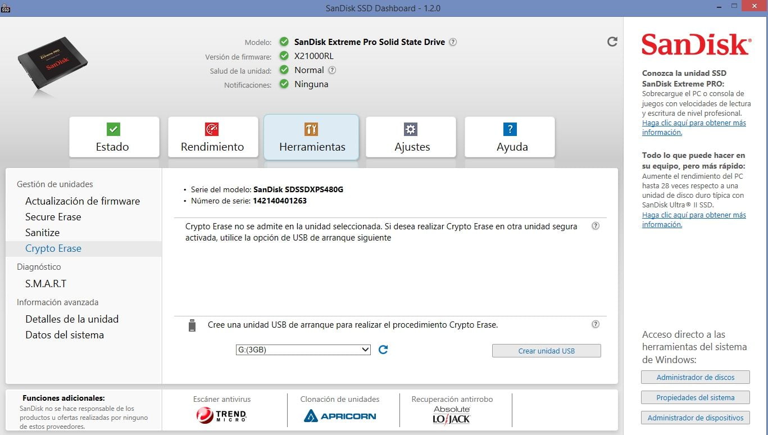Click firmware version X21000RL
The height and width of the screenshot is (435, 768).
(314, 56)
